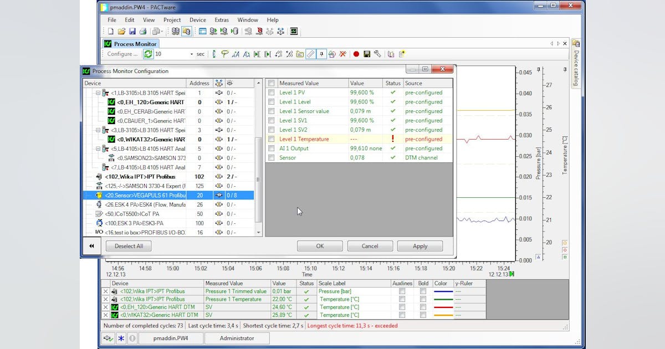
Task: Start recording with the red record icon
Action: tap(357, 54)
